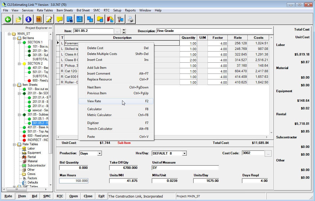Click the Take Off Qty input field
Screen dimensions: 315x201
(124, 168)
